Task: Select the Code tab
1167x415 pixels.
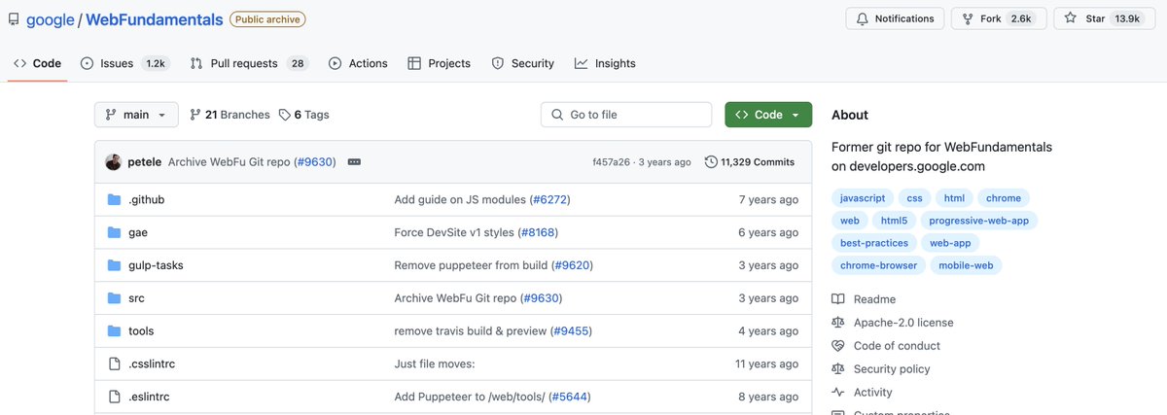Action: coord(37,63)
